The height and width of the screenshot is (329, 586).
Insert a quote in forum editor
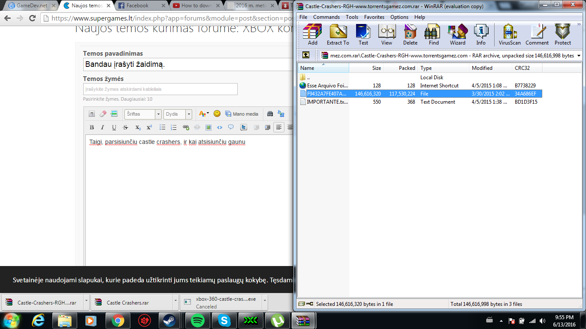[231, 127]
